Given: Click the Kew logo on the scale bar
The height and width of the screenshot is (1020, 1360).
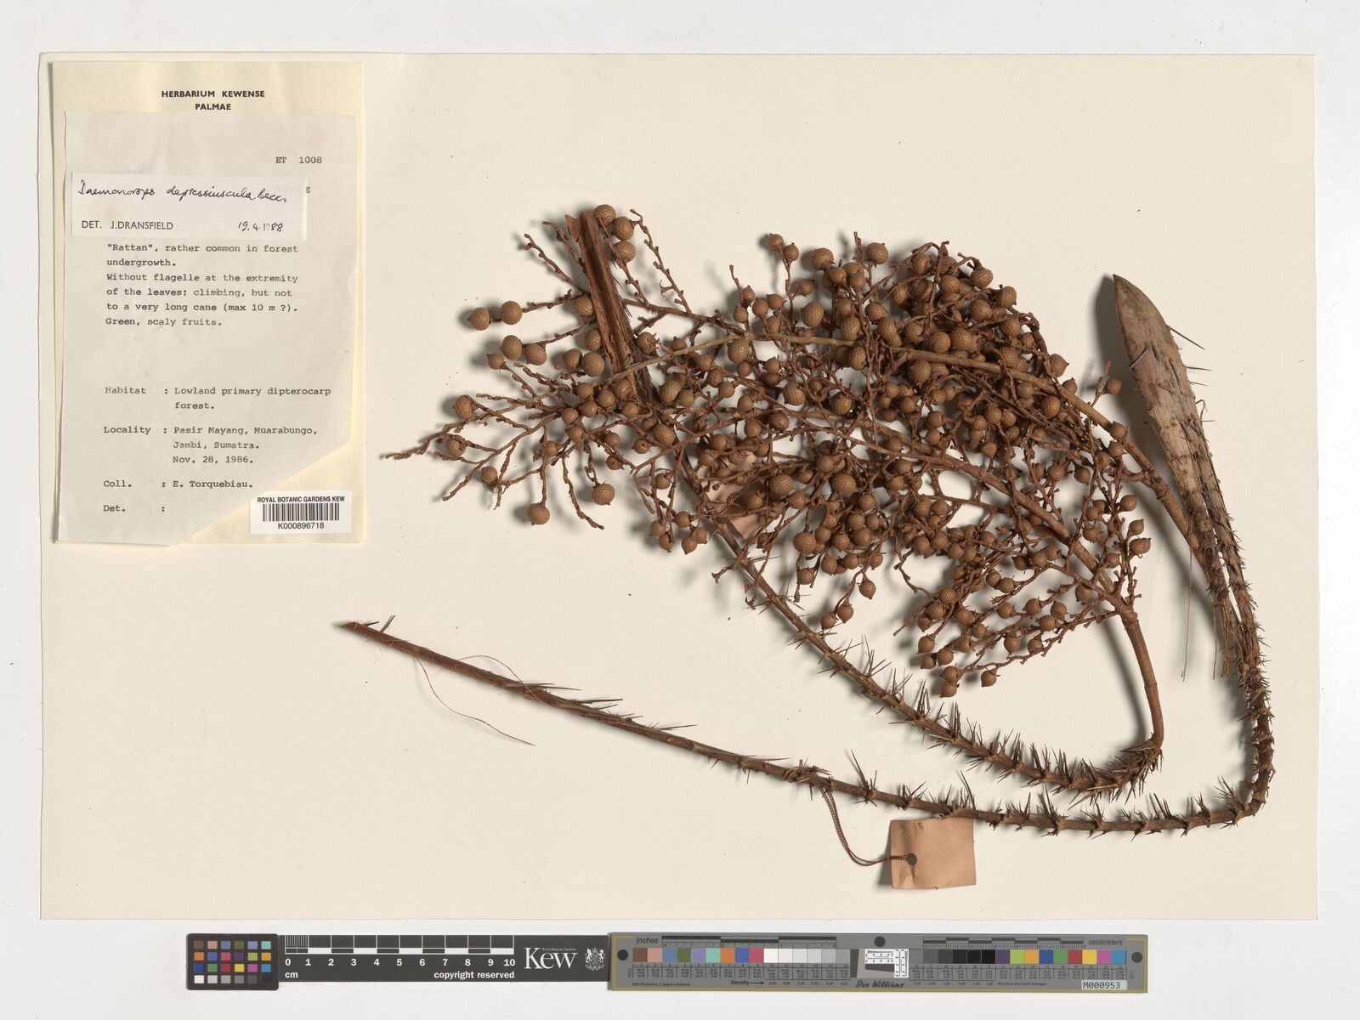Looking at the screenshot, I should [551, 960].
